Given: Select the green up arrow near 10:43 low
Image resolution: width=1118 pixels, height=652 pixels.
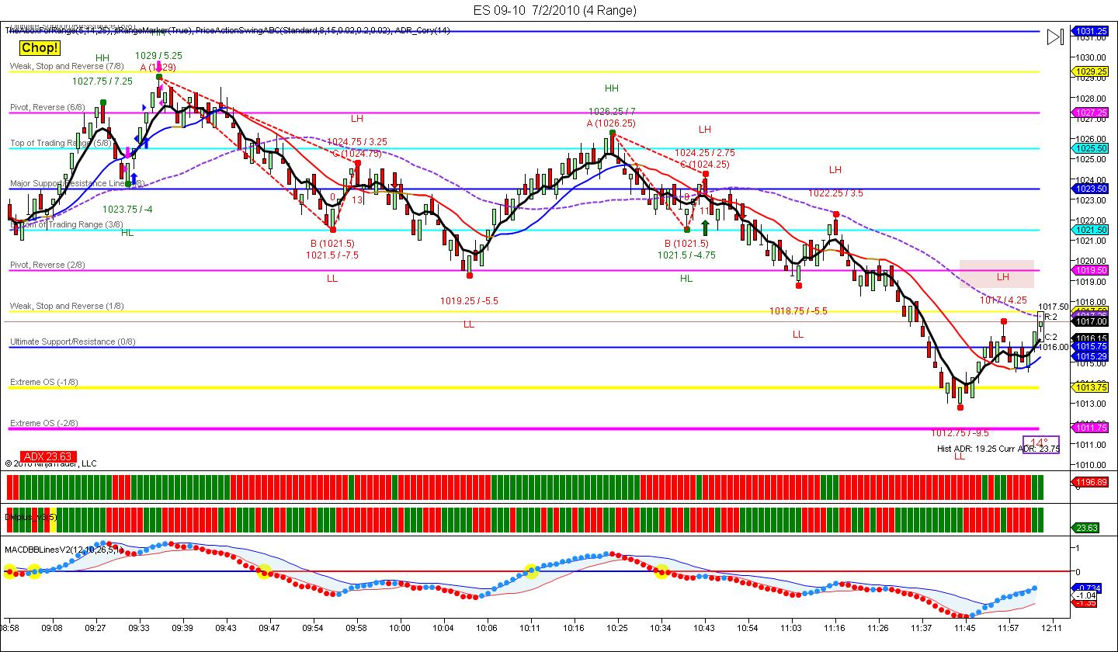Looking at the screenshot, I should tap(705, 227).
